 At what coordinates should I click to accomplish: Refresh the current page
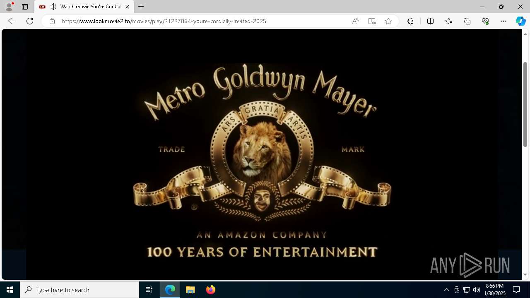(x=30, y=21)
